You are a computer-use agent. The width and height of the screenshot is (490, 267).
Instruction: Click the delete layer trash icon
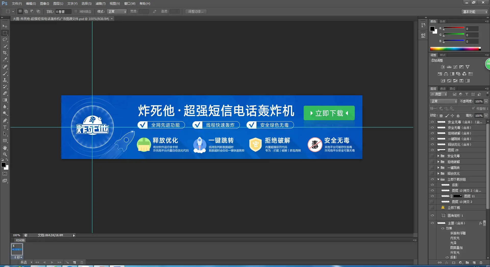[x=481, y=263]
